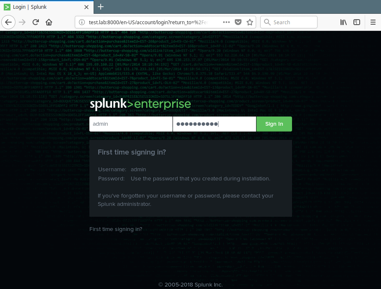
Task: Click the bottom First time signing in link
Action: click(116, 229)
